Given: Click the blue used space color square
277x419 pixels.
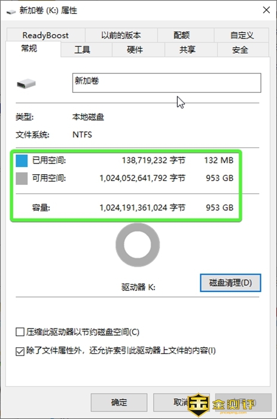Looking at the screenshot, I should tap(22, 160).
